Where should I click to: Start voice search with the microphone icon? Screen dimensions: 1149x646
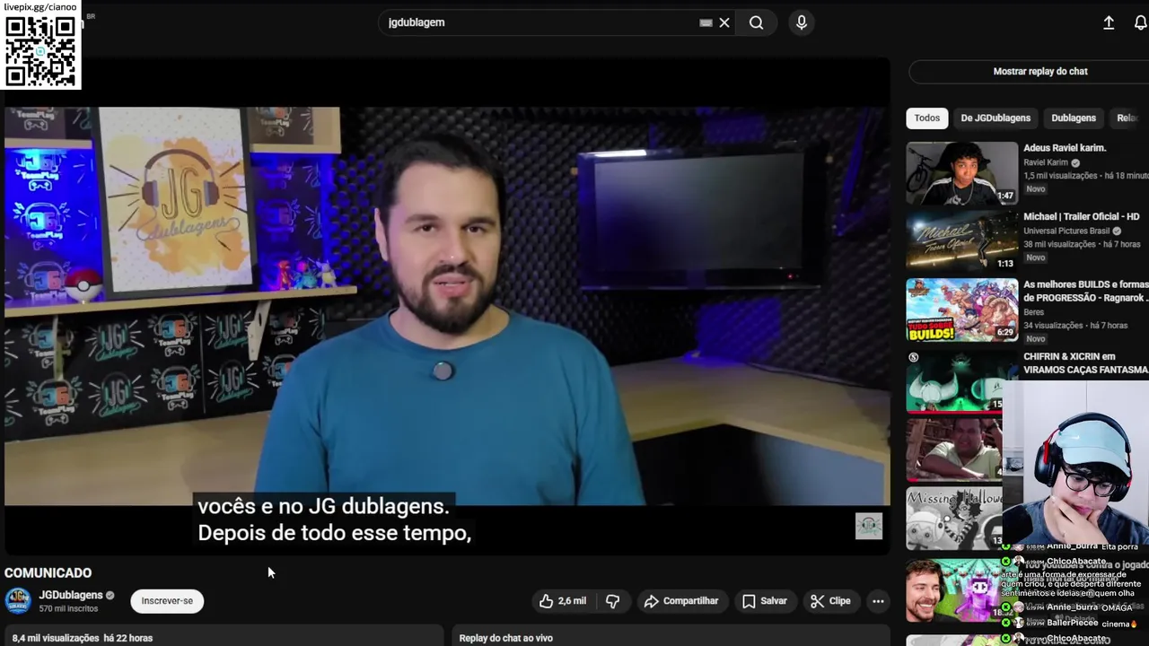[x=802, y=22]
